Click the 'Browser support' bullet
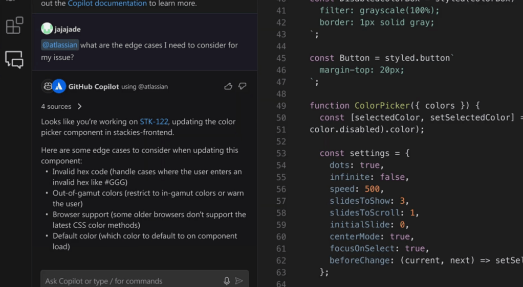Screen dimensions: 523x287 pos(149,220)
